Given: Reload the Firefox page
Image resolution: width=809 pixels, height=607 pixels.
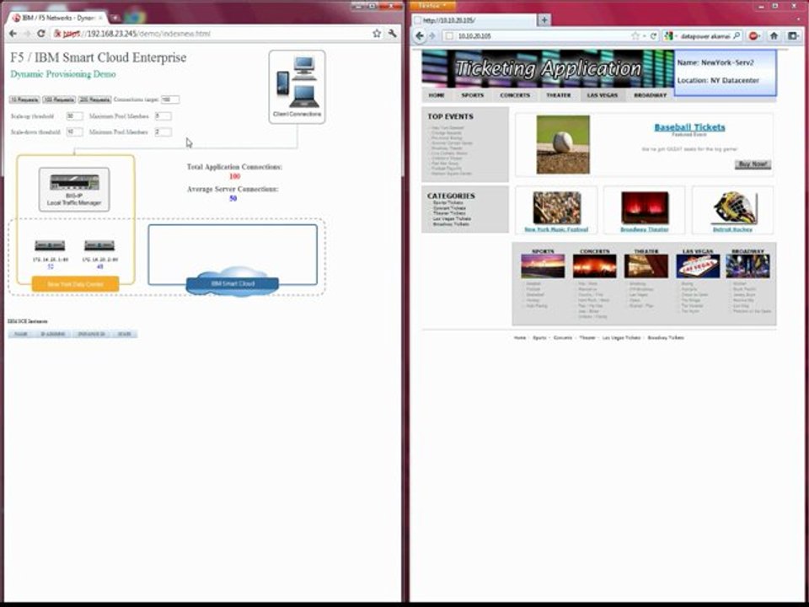Looking at the screenshot, I should click(x=653, y=36).
